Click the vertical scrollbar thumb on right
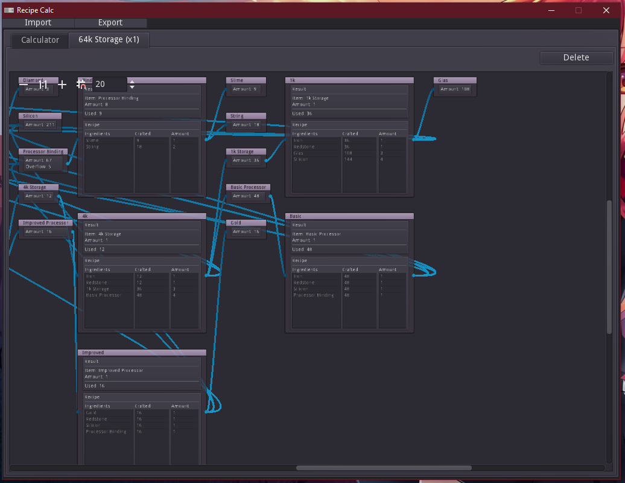625x483 pixels. 609,267
